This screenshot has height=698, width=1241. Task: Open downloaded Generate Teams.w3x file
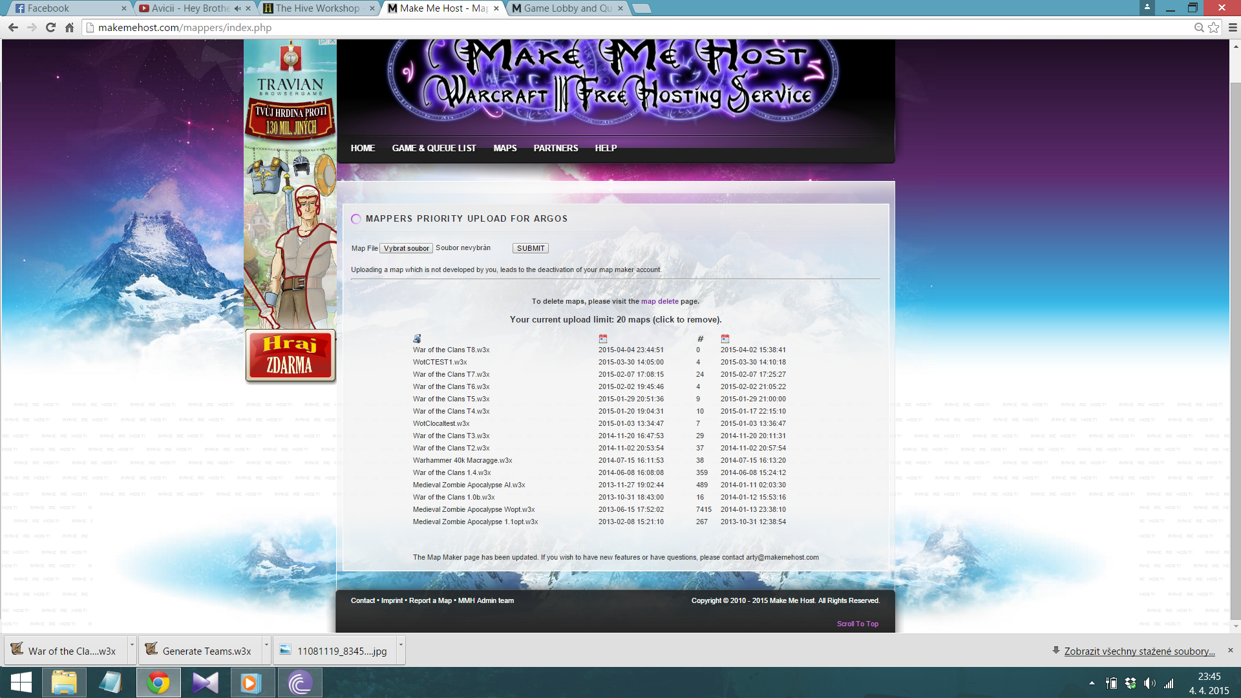coord(199,650)
